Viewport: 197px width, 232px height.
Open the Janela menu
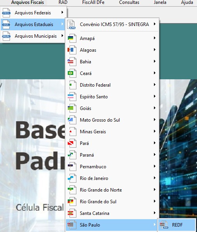click(x=160, y=2)
